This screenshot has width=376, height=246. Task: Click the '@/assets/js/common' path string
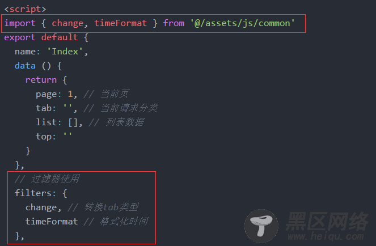pos(242,23)
